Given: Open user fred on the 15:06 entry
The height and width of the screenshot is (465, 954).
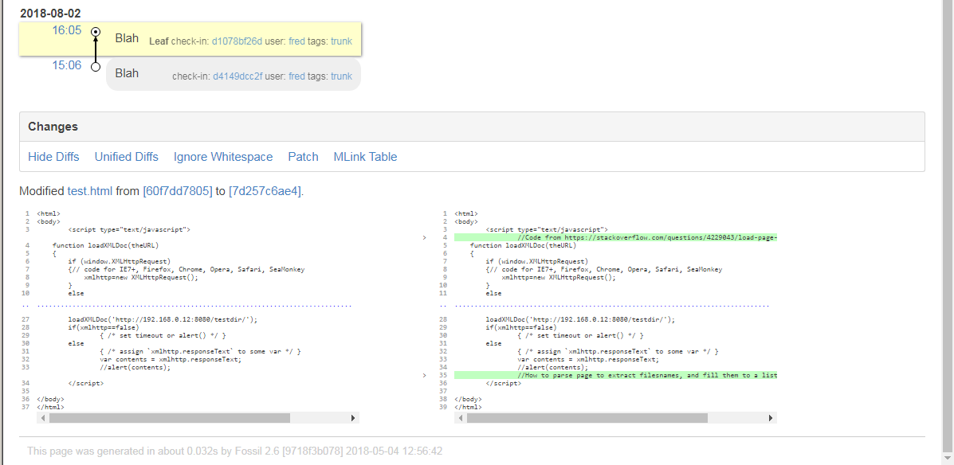Looking at the screenshot, I should tap(297, 76).
